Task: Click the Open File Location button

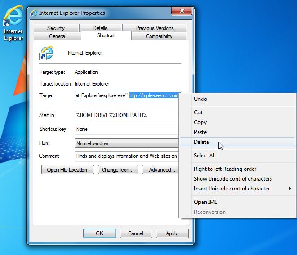Action: [x=68, y=170]
